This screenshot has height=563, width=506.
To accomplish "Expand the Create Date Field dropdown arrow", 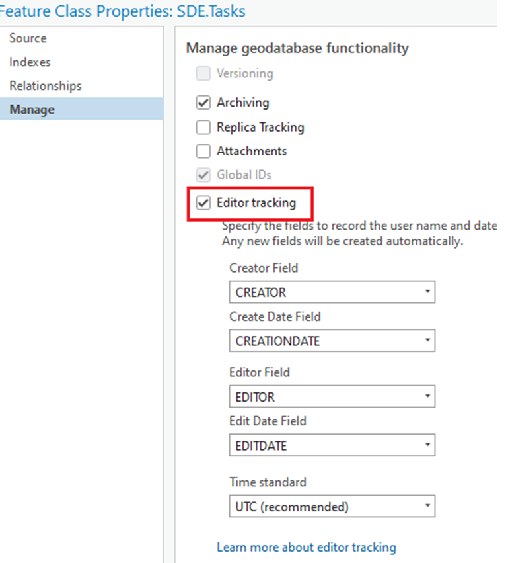I will 427,340.
